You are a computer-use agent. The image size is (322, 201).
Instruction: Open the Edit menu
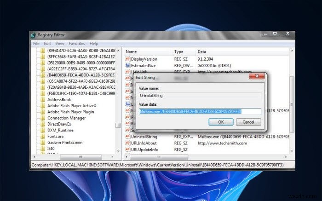(x=47, y=44)
